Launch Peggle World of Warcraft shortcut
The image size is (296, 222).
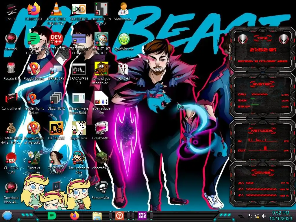point(34,133)
